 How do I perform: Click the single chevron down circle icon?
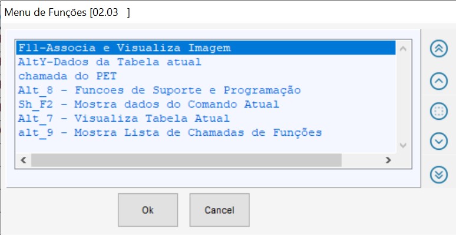coord(439,142)
